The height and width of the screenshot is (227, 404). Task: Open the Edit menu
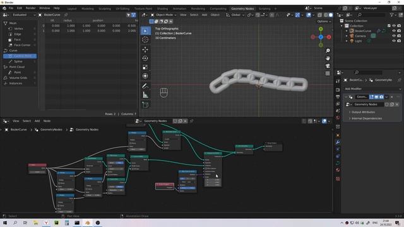[20, 8]
